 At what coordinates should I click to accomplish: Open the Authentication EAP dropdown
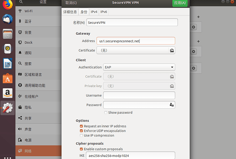click(139, 67)
